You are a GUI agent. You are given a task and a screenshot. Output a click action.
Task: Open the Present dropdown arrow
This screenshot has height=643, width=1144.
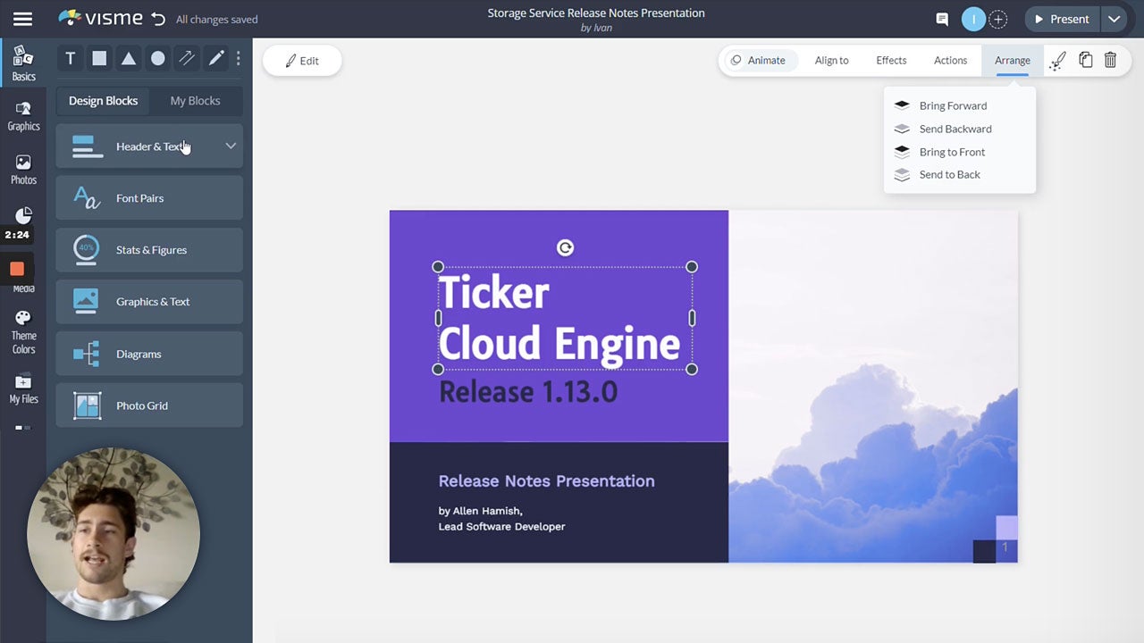(x=1114, y=19)
